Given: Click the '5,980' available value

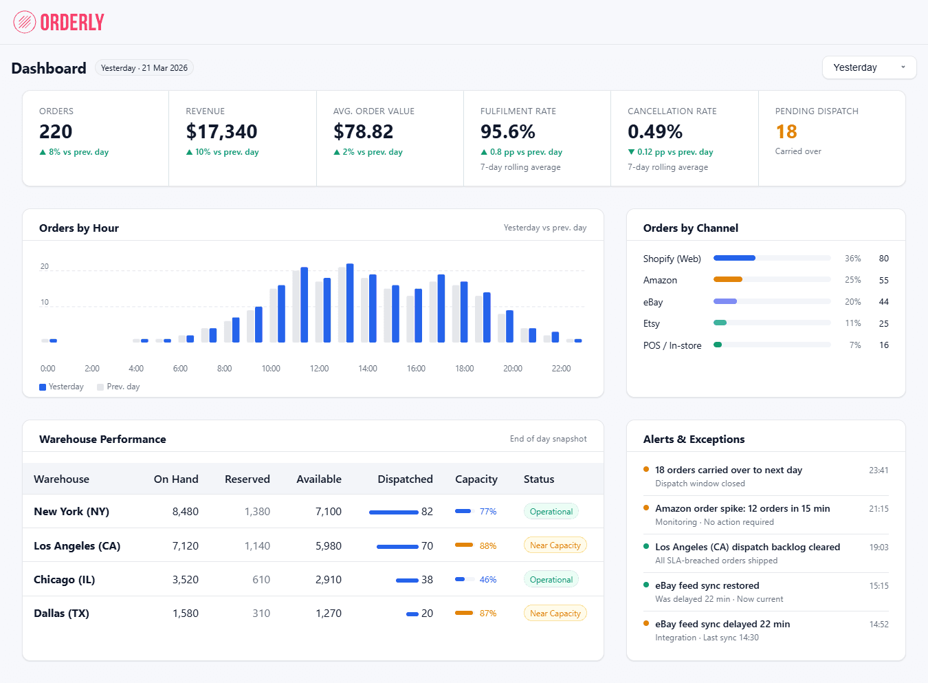Looking at the screenshot, I should pos(329,546).
